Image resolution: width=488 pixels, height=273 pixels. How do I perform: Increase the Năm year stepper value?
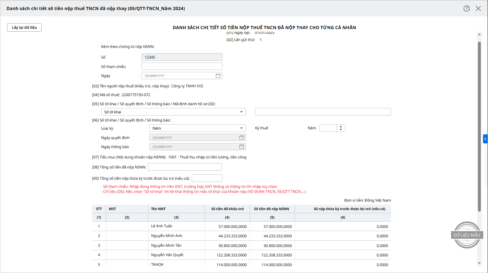click(341, 126)
